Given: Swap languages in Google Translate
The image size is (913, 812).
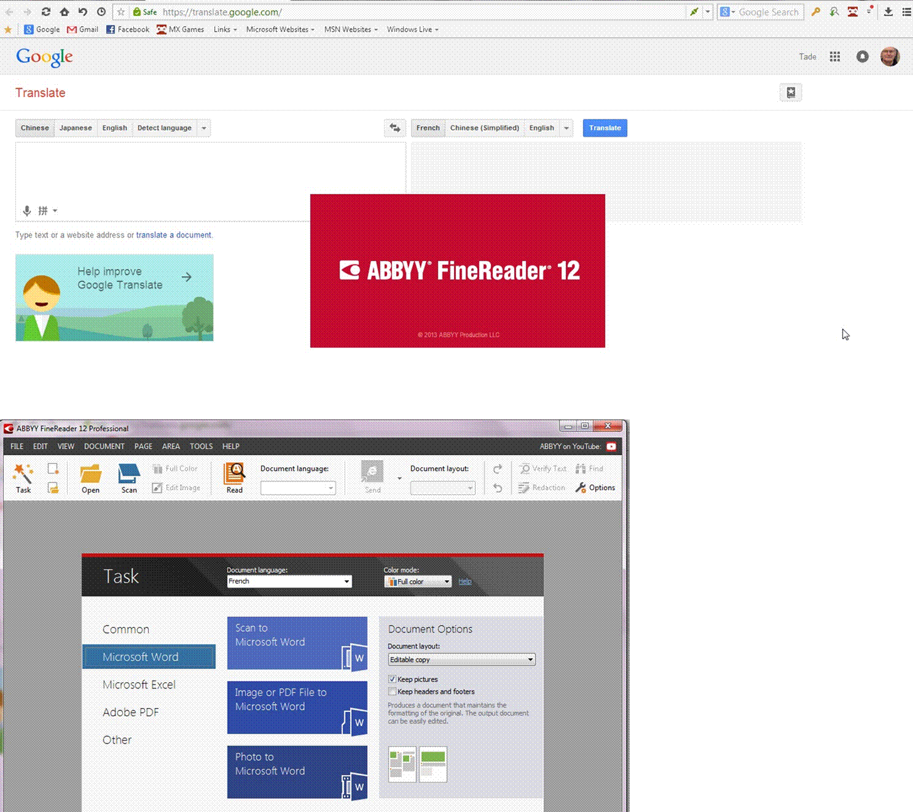Looking at the screenshot, I should [395, 128].
